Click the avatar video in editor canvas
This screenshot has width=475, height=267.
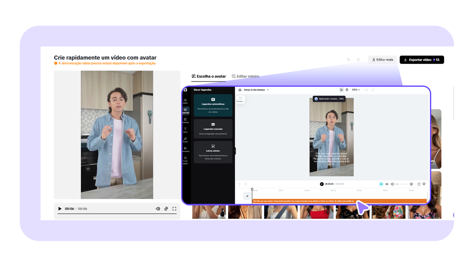[331, 137]
